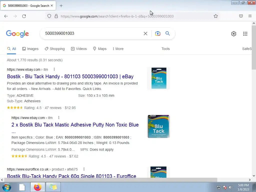The width and height of the screenshot is (256, 192).
Task: Open Google quick settings gear
Action: pos(234,34)
